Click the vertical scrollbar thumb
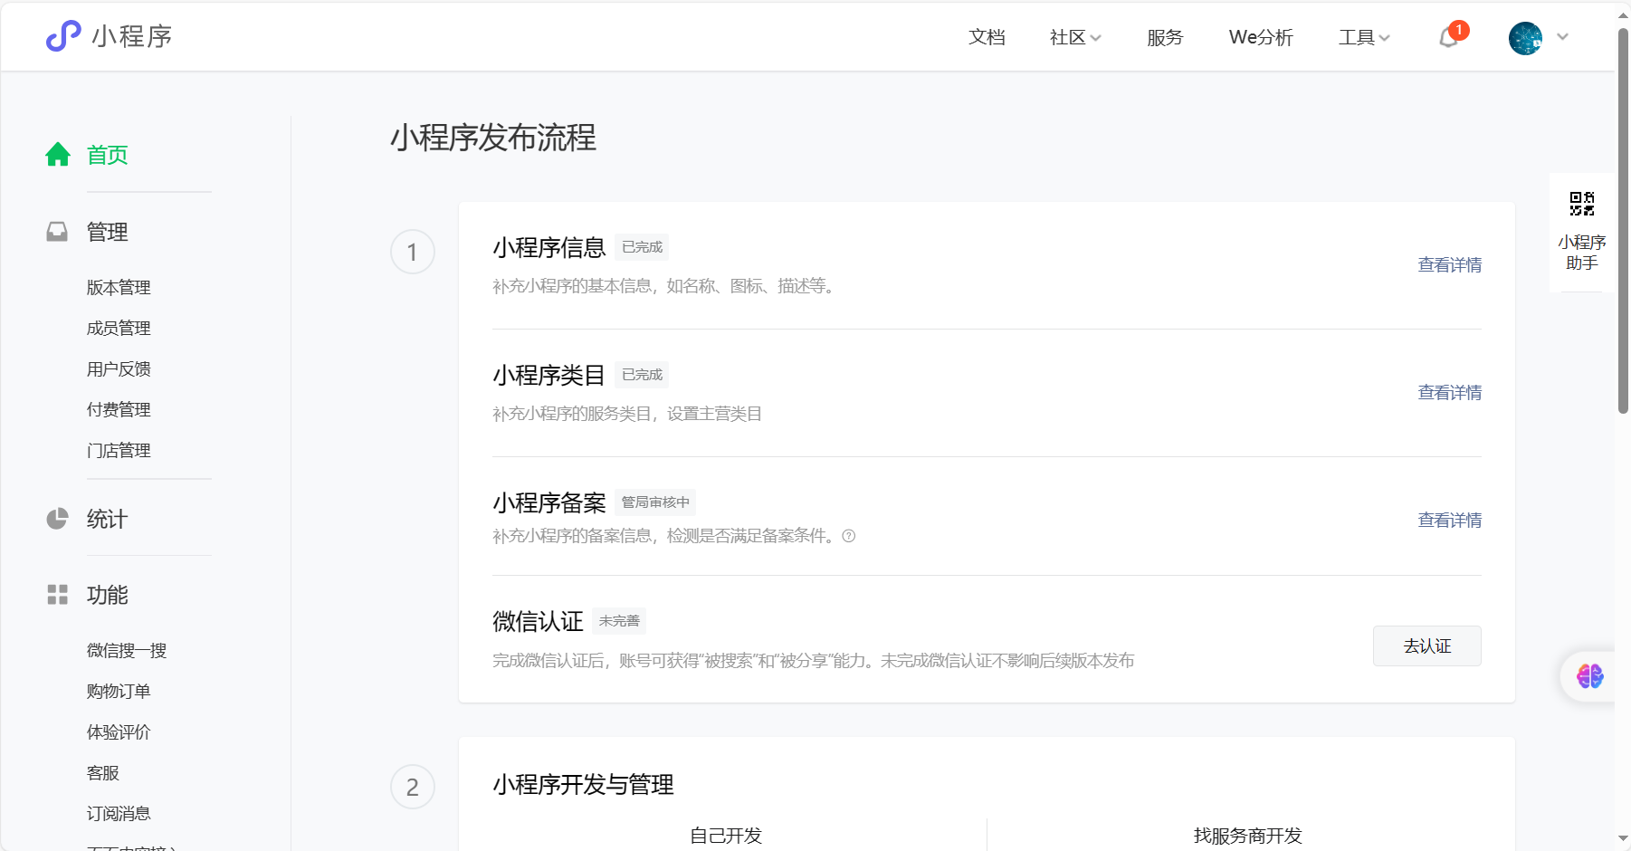This screenshot has height=851, width=1631. tap(1624, 220)
